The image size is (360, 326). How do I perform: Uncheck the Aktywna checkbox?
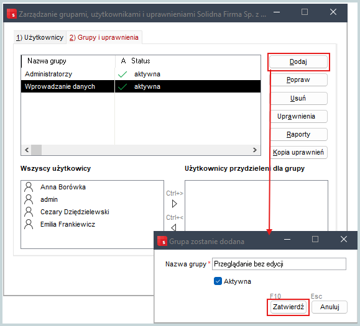pyautogui.click(x=218, y=281)
